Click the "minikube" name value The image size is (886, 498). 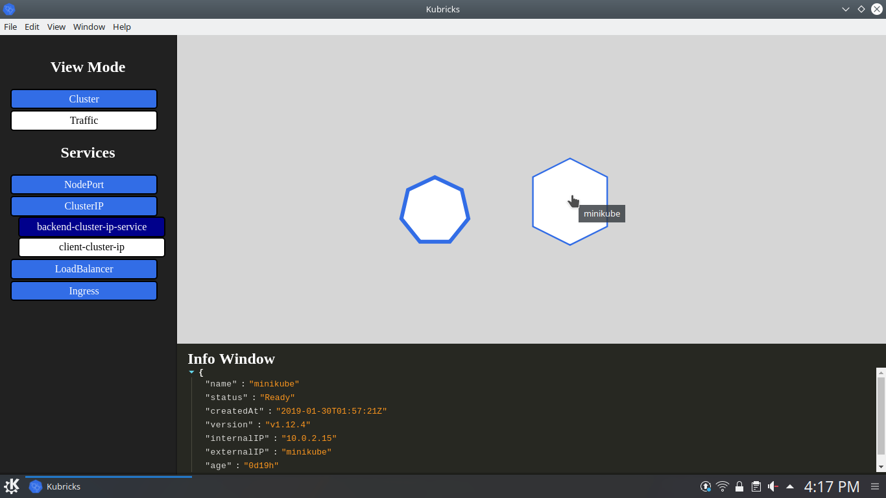point(274,384)
